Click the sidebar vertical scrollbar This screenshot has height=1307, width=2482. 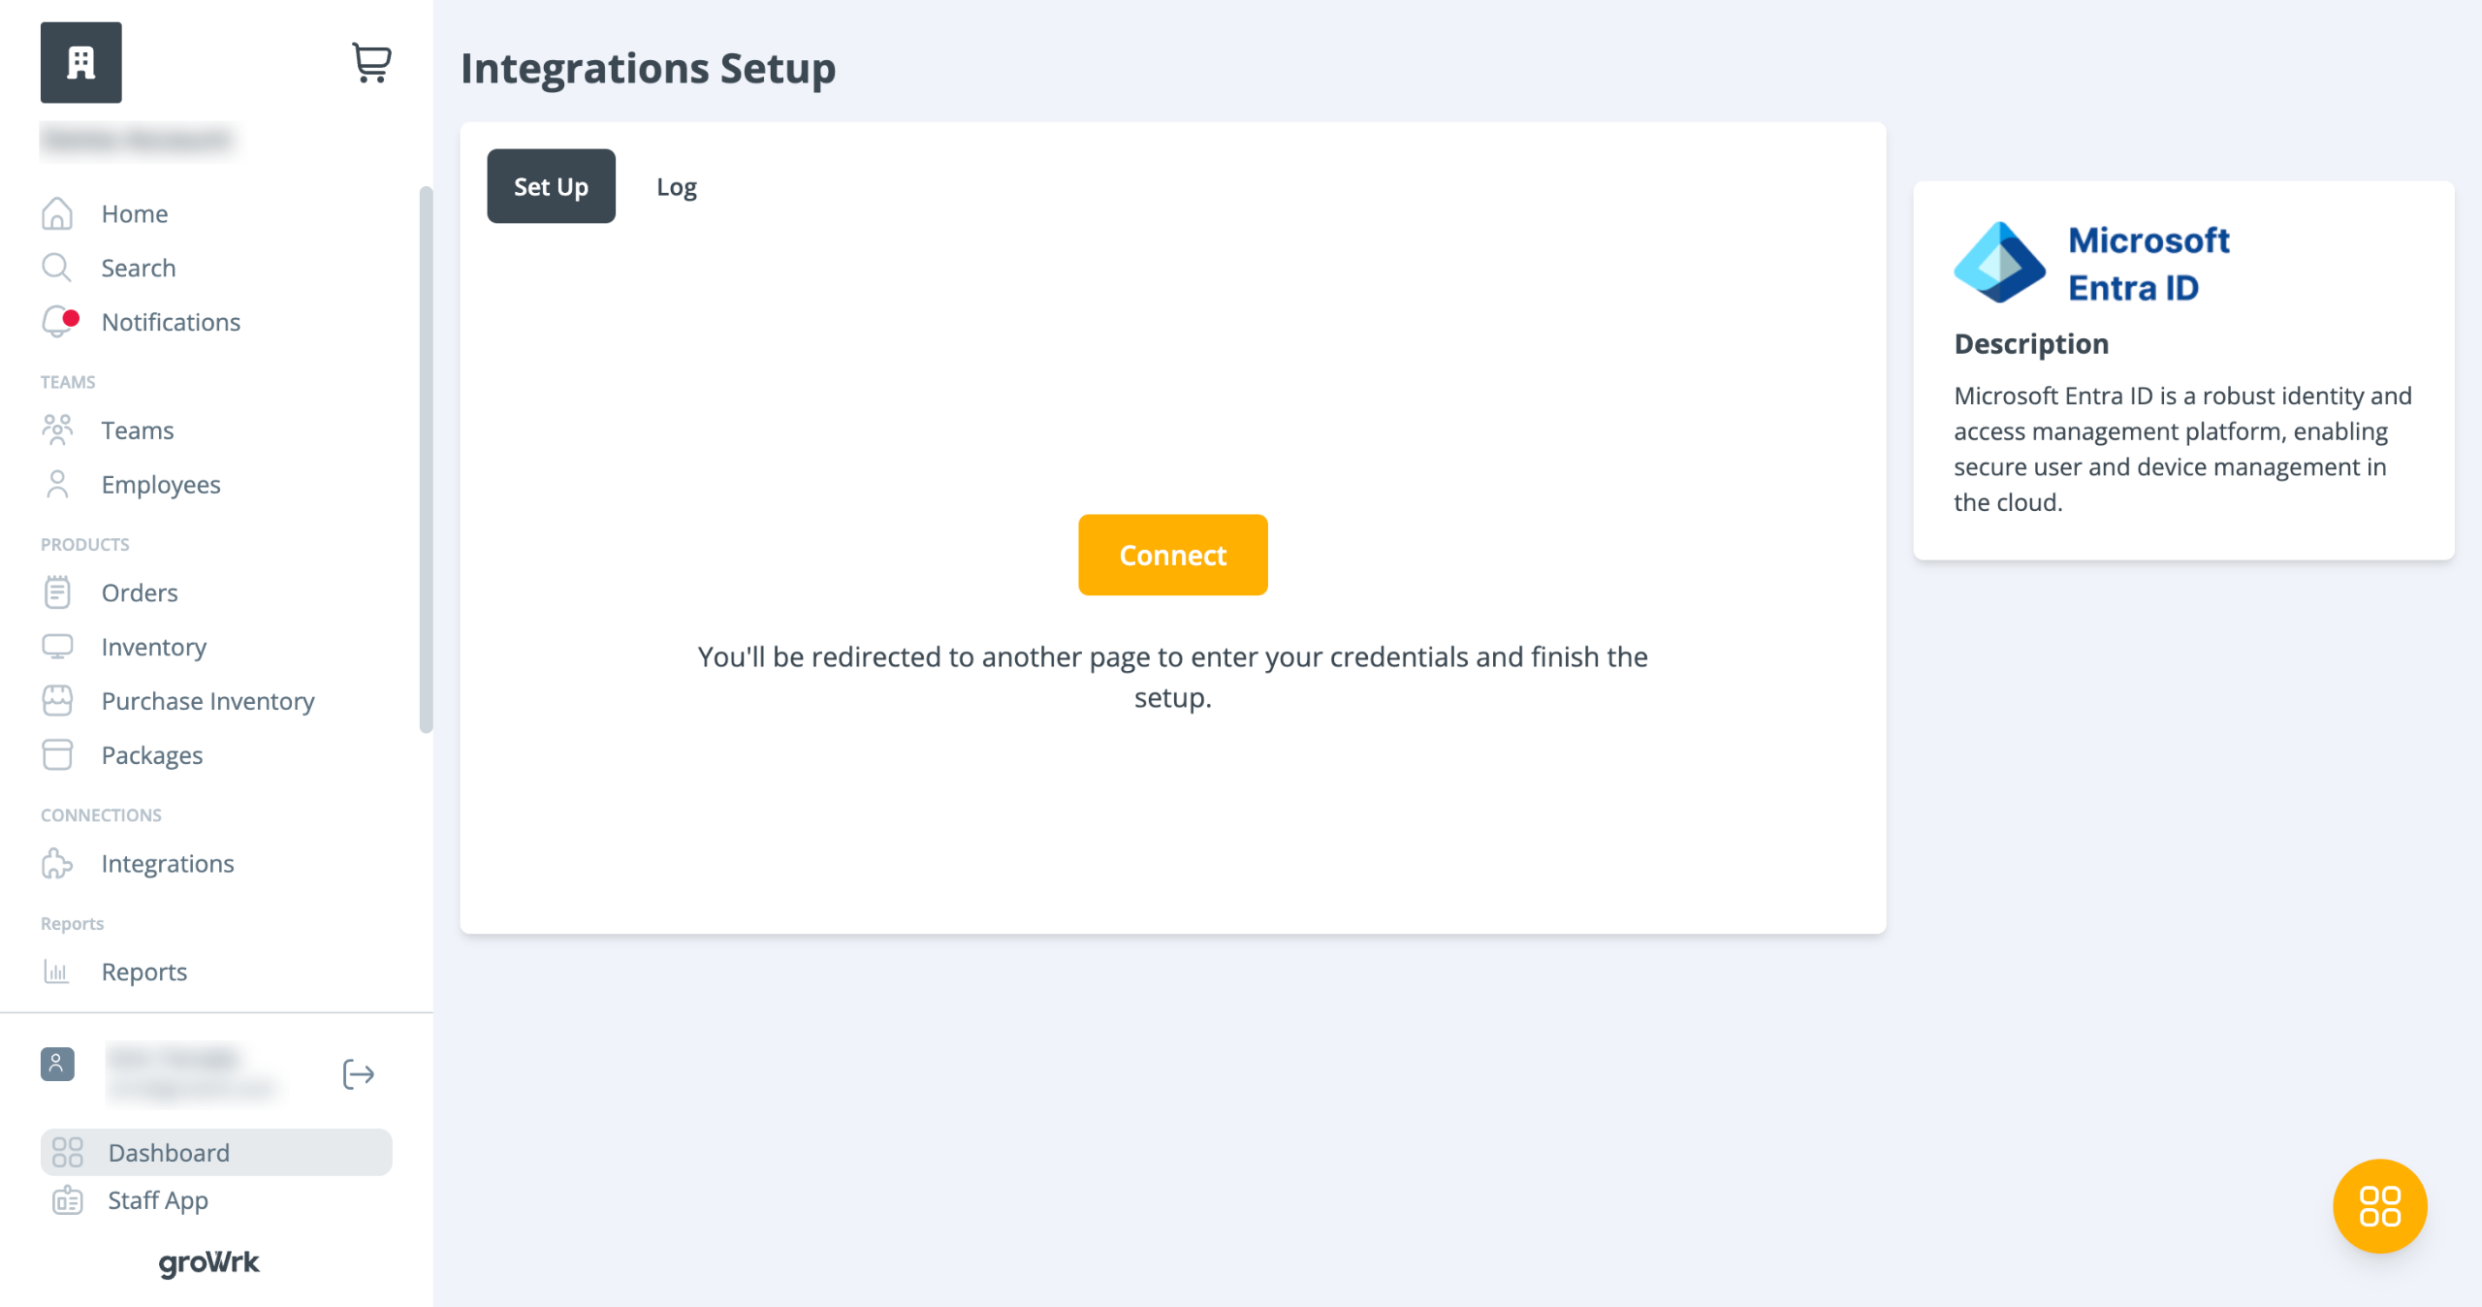[x=426, y=460]
